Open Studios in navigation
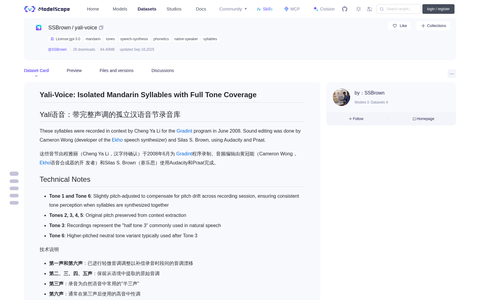Viewport: 480px width, 300px height. tap(174, 9)
